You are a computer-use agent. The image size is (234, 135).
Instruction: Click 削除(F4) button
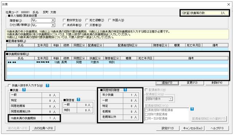click(217, 83)
